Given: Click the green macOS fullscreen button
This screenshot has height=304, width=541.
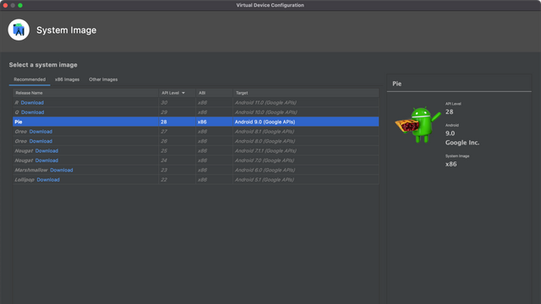Looking at the screenshot, I should 20,5.
